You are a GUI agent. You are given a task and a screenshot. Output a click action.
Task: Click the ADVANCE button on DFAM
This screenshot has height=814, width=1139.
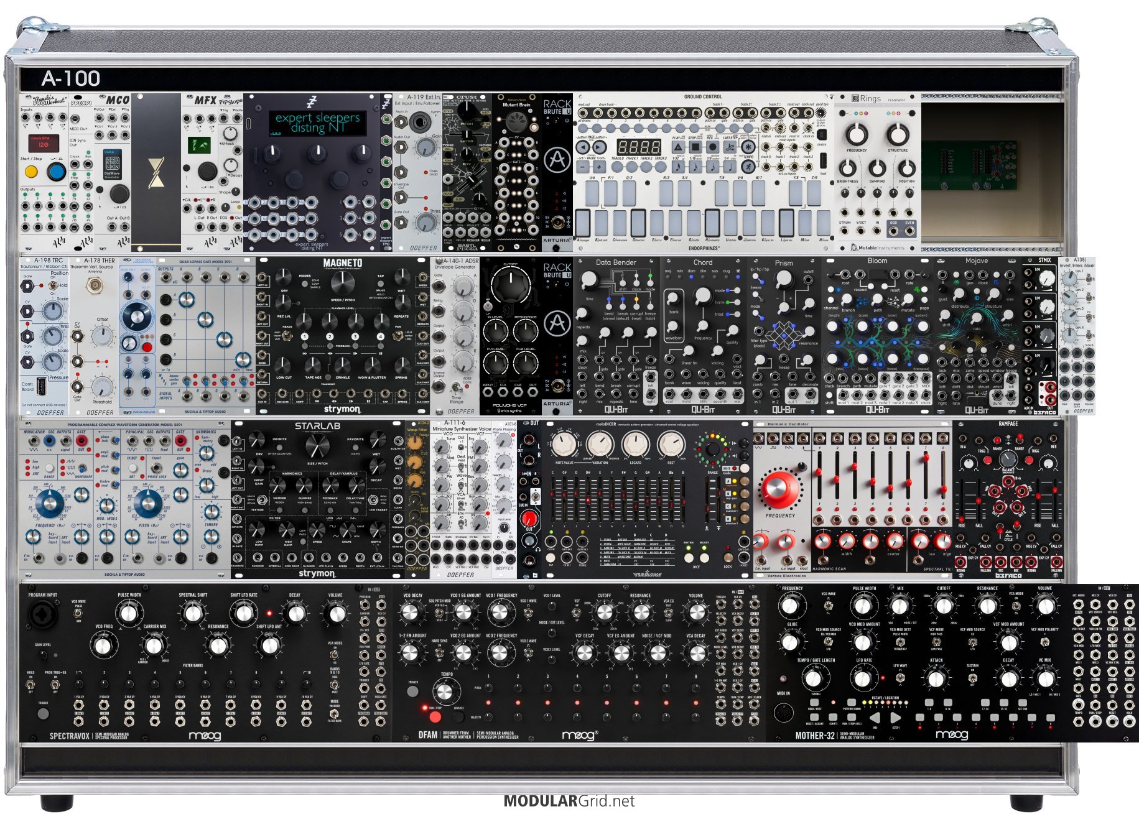(x=458, y=717)
